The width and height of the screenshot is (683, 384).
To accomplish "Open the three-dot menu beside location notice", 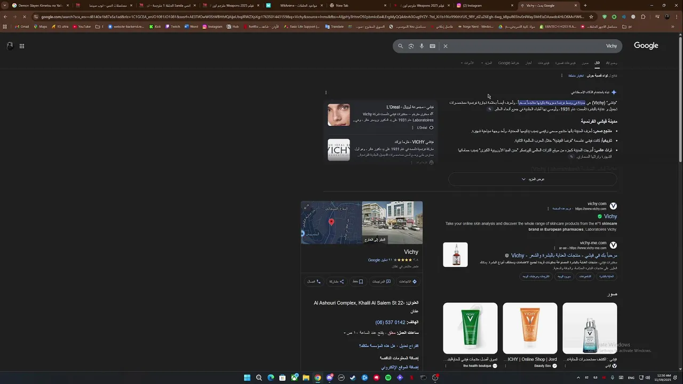I will tap(561, 76).
